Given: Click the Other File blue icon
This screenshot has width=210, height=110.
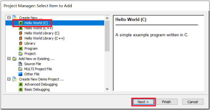Looking at the screenshot, I should tap(20, 74).
